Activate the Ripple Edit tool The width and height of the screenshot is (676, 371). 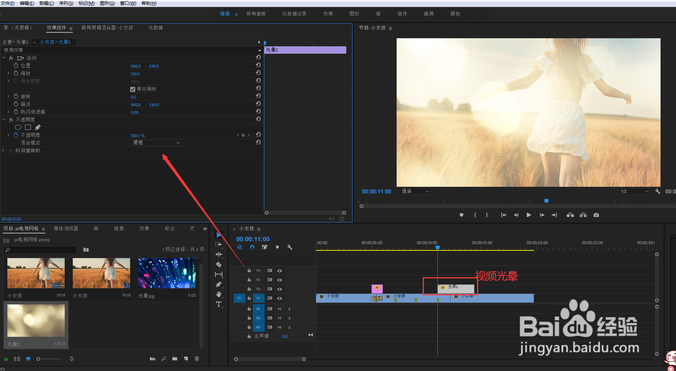point(219,254)
